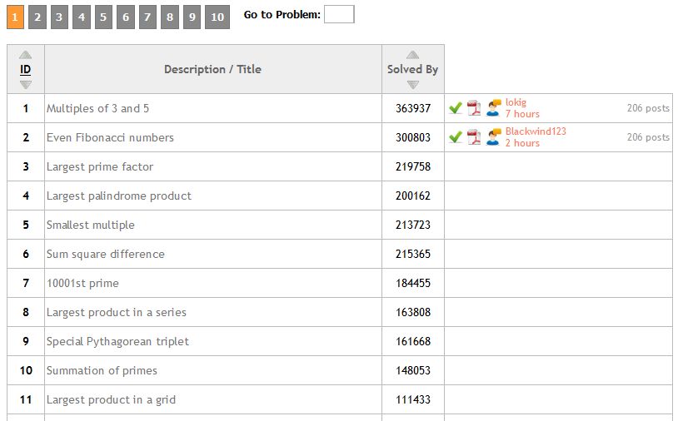Sort ID column ascending with up arrow
The height and width of the screenshot is (421, 678).
(26, 55)
